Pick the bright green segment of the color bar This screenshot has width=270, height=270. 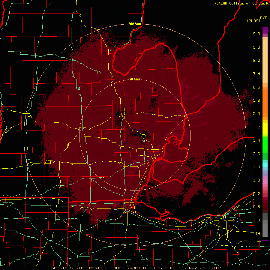[x=265, y=144]
